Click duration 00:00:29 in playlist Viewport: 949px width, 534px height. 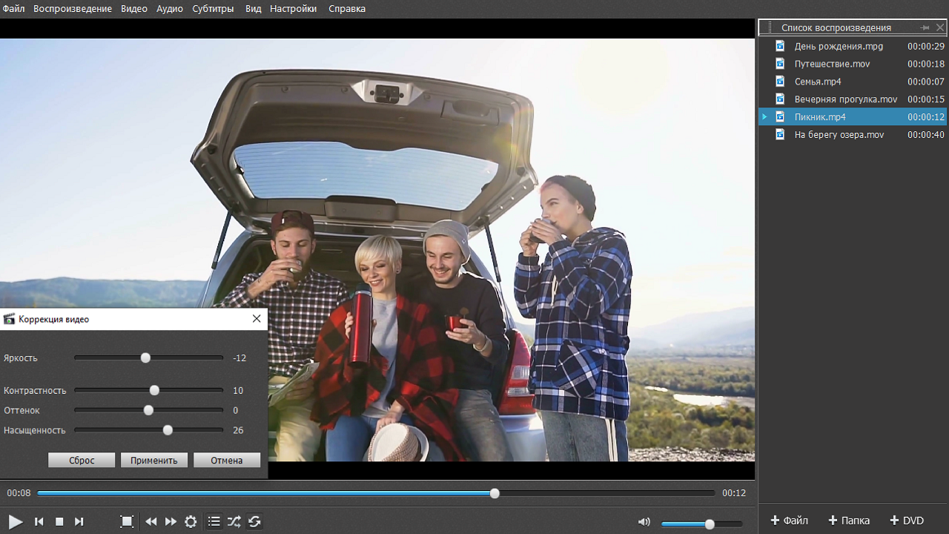(x=926, y=46)
